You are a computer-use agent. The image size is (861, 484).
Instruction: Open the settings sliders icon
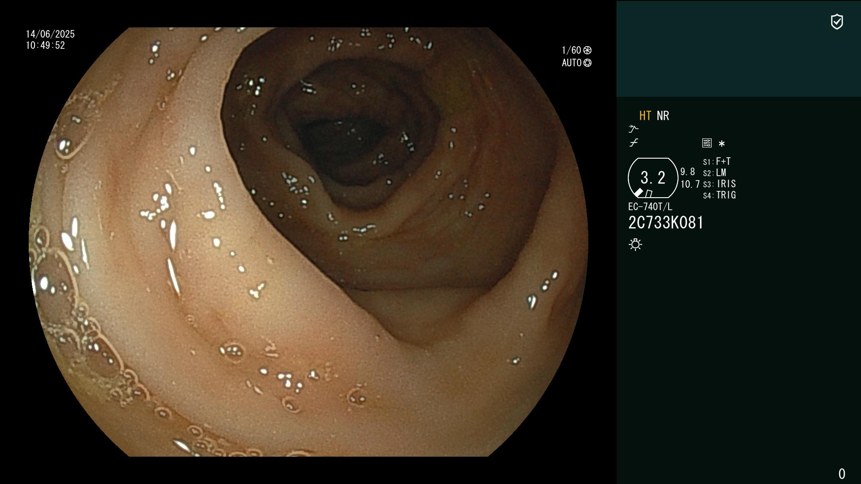click(707, 143)
